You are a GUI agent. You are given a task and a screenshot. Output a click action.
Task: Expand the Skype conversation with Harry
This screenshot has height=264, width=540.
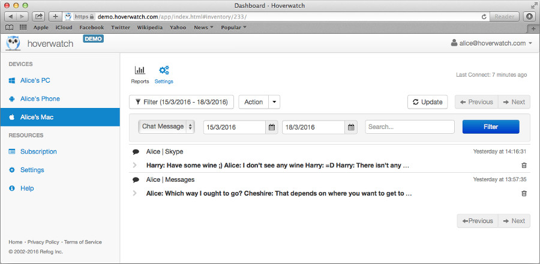click(135, 165)
